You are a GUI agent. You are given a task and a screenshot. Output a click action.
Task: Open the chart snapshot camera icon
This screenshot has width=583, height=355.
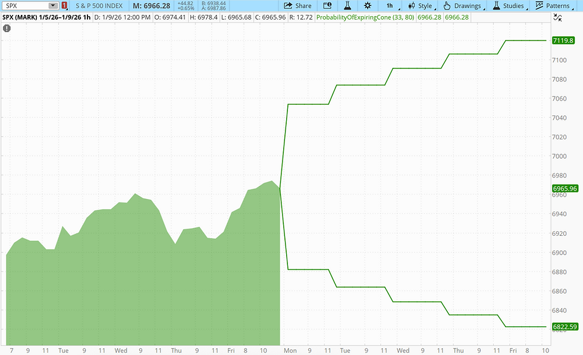pyautogui.click(x=327, y=5)
